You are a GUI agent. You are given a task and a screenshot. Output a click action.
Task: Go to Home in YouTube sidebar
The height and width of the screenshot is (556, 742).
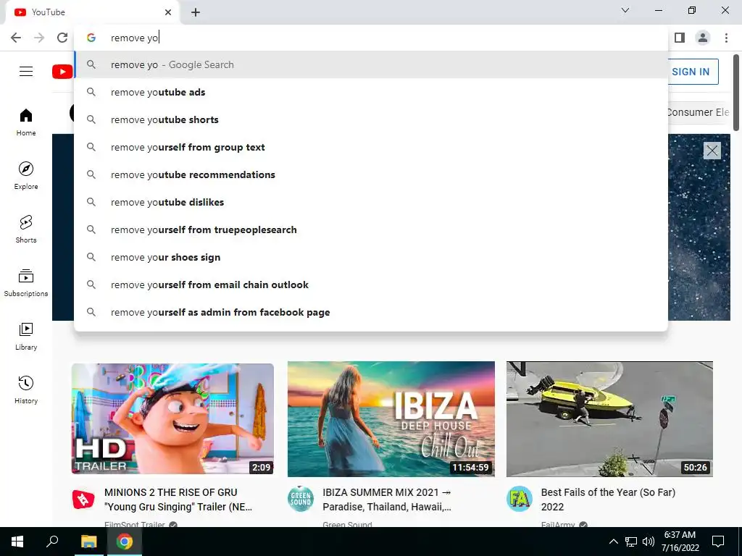tap(26, 122)
